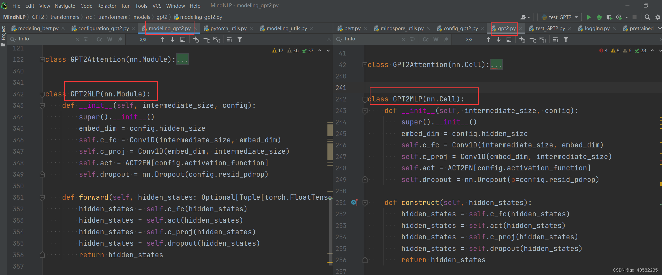Open the test_GPT2 run configuration dropdown
Image resolution: width=662 pixels, height=275 pixels.
tap(560, 17)
